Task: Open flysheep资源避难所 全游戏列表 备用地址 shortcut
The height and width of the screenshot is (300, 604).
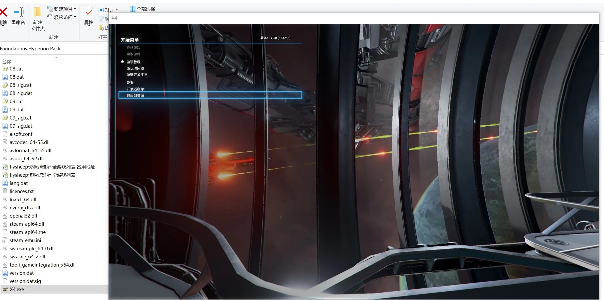Action: coord(52,167)
